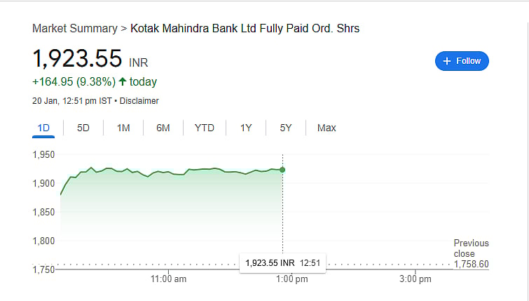529x301 pixels.
Task: Click the 11:00 am axis label
Action: [169, 279]
